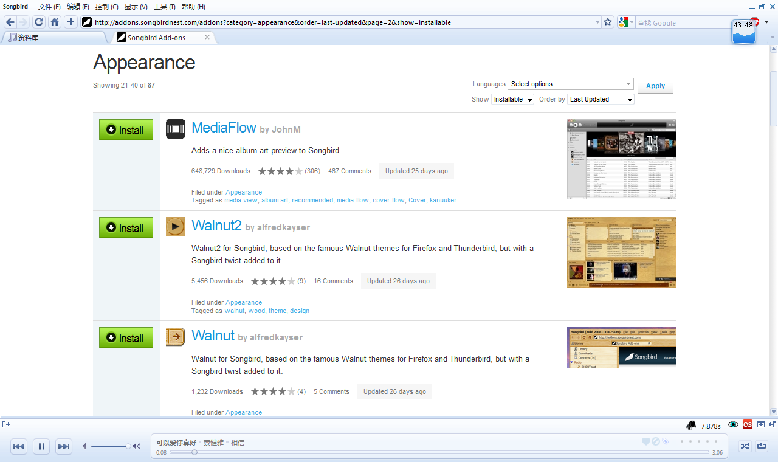Click the Google search box
Image resolution: width=778 pixels, height=462 pixels.
[x=687, y=22]
